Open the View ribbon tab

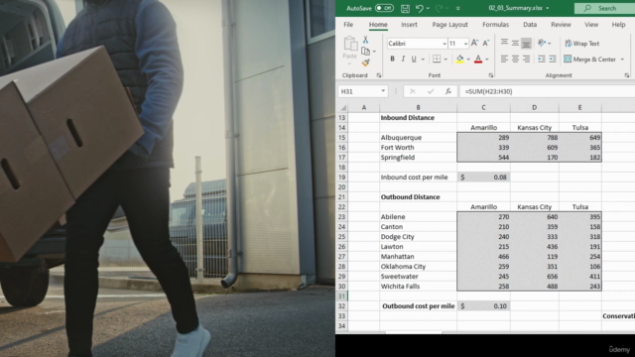591,25
